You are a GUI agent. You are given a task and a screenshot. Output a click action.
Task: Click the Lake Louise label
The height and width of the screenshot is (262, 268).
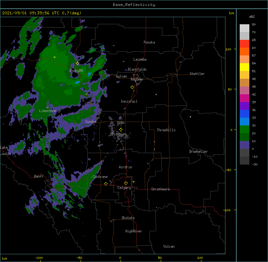[6, 151]
